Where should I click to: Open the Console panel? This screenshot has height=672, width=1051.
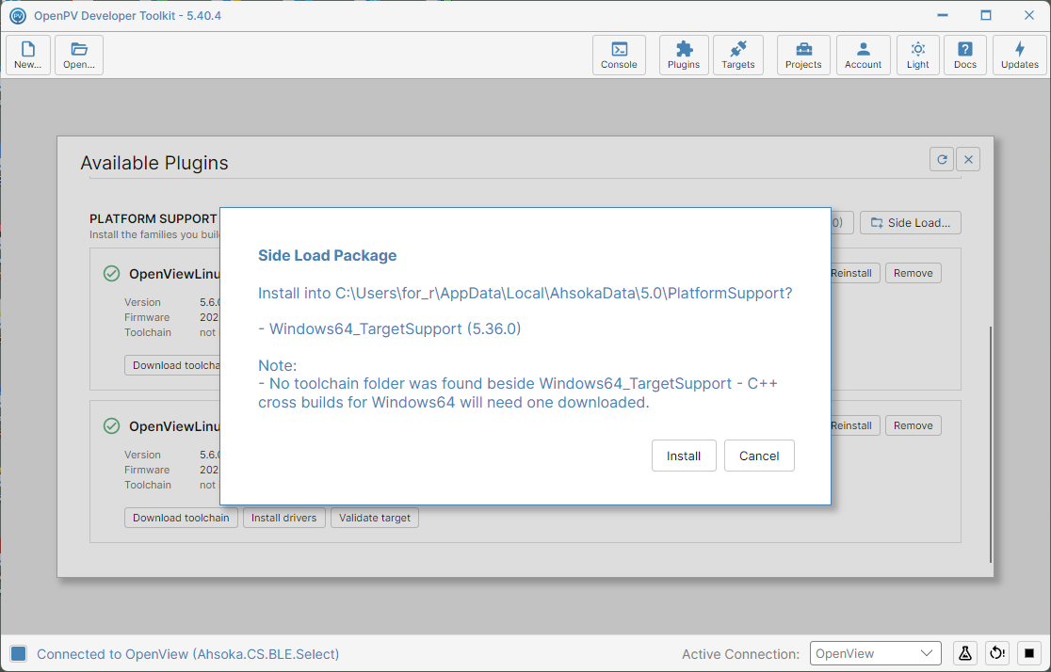[x=619, y=55]
